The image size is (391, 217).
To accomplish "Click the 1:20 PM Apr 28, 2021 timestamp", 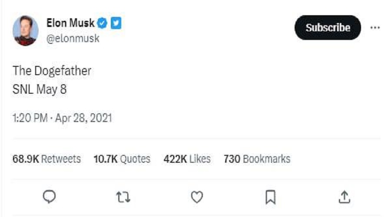I will pyautogui.click(x=62, y=118).
